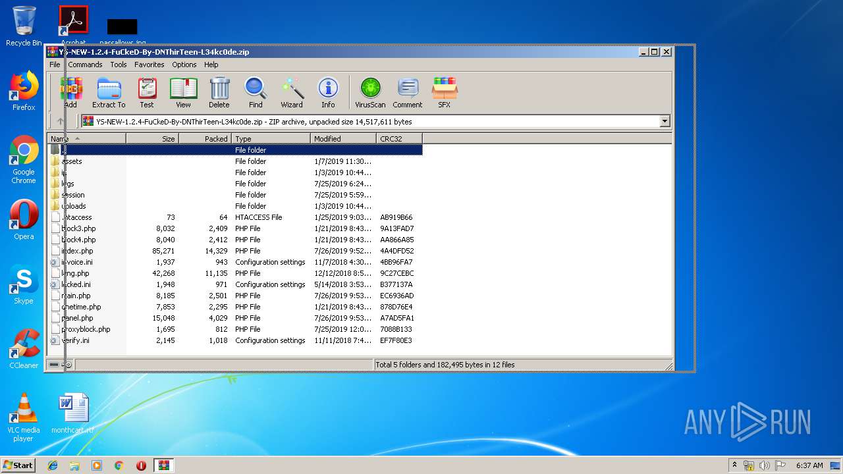Open Opera desktop shortcut
The height and width of the screenshot is (474, 843).
pos(24,219)
